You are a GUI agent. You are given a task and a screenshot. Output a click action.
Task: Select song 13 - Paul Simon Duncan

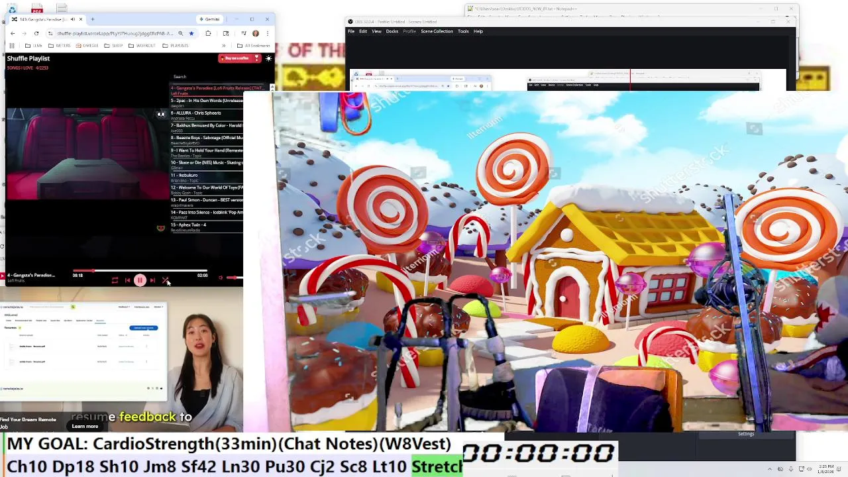(x=207, y=201)
